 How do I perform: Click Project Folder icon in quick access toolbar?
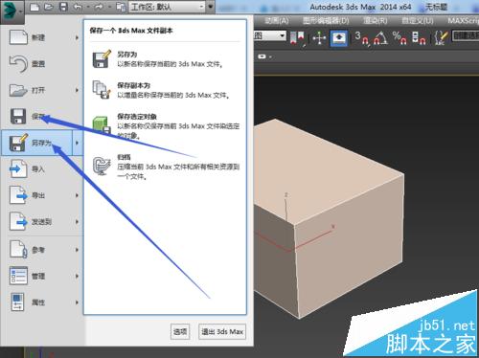(121, 7)
